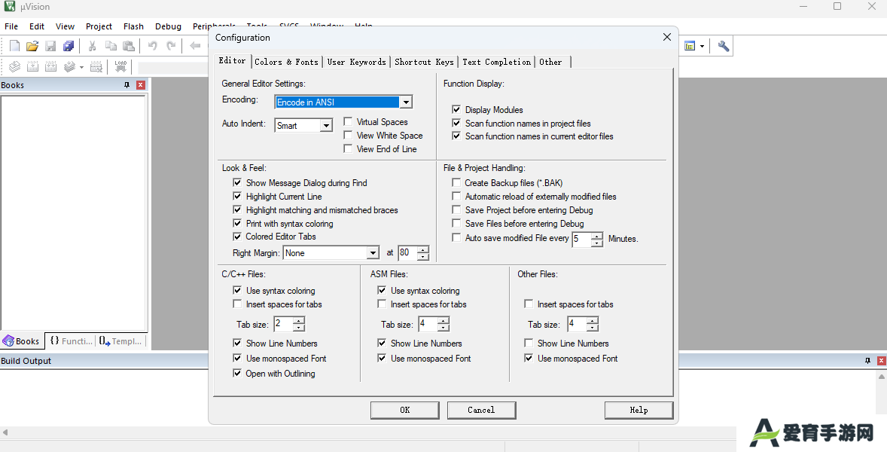Click the Paste clipboard icon
This screenshot has height=452, width=887.
[129, 46]
